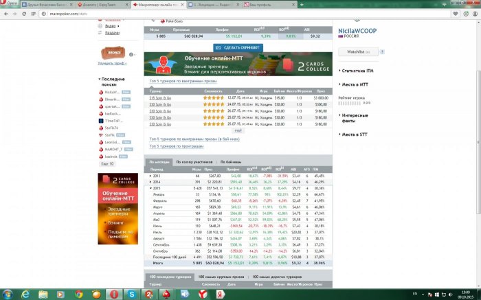The width and height of the screenshot is (481, 300).
Task: Click the player rating bar
Action: 350,103
